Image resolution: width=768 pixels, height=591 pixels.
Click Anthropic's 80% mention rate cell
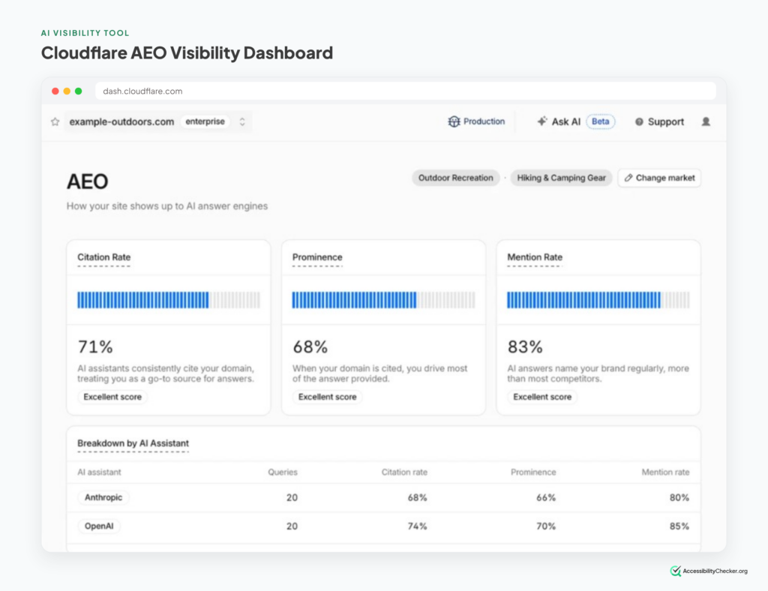pos(679,497)
